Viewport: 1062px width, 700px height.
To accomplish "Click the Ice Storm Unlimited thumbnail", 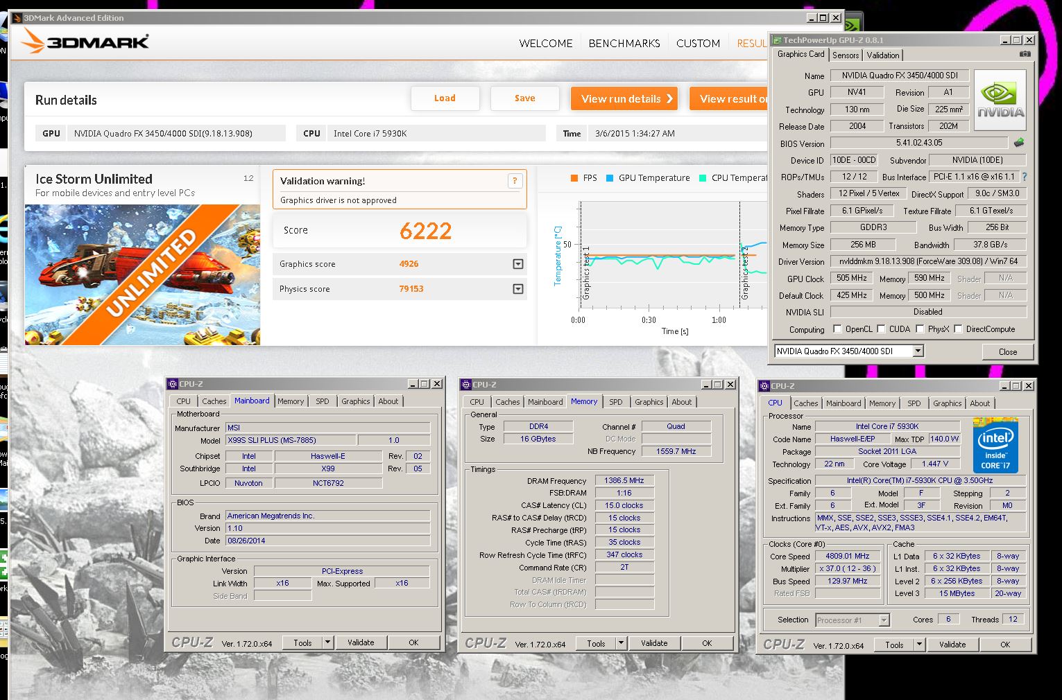I will click(x=142, y=274).
